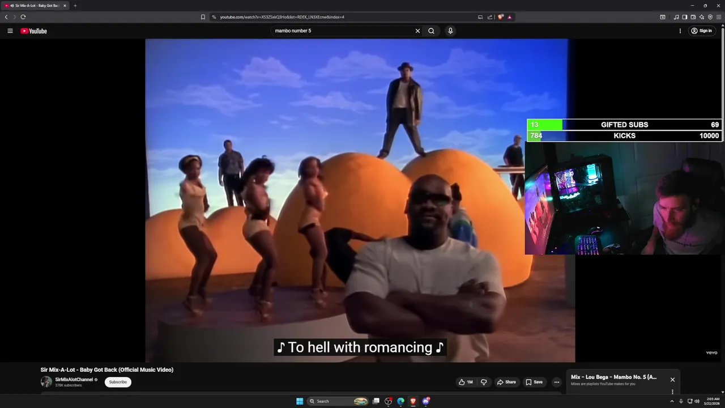The width and height of the screenshot is (725, 408).
Task: Open the Mix playlist three-dot options
Action: (672, 392)
